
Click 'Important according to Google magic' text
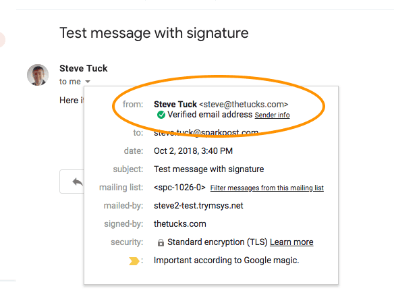(x=227, y=261)
